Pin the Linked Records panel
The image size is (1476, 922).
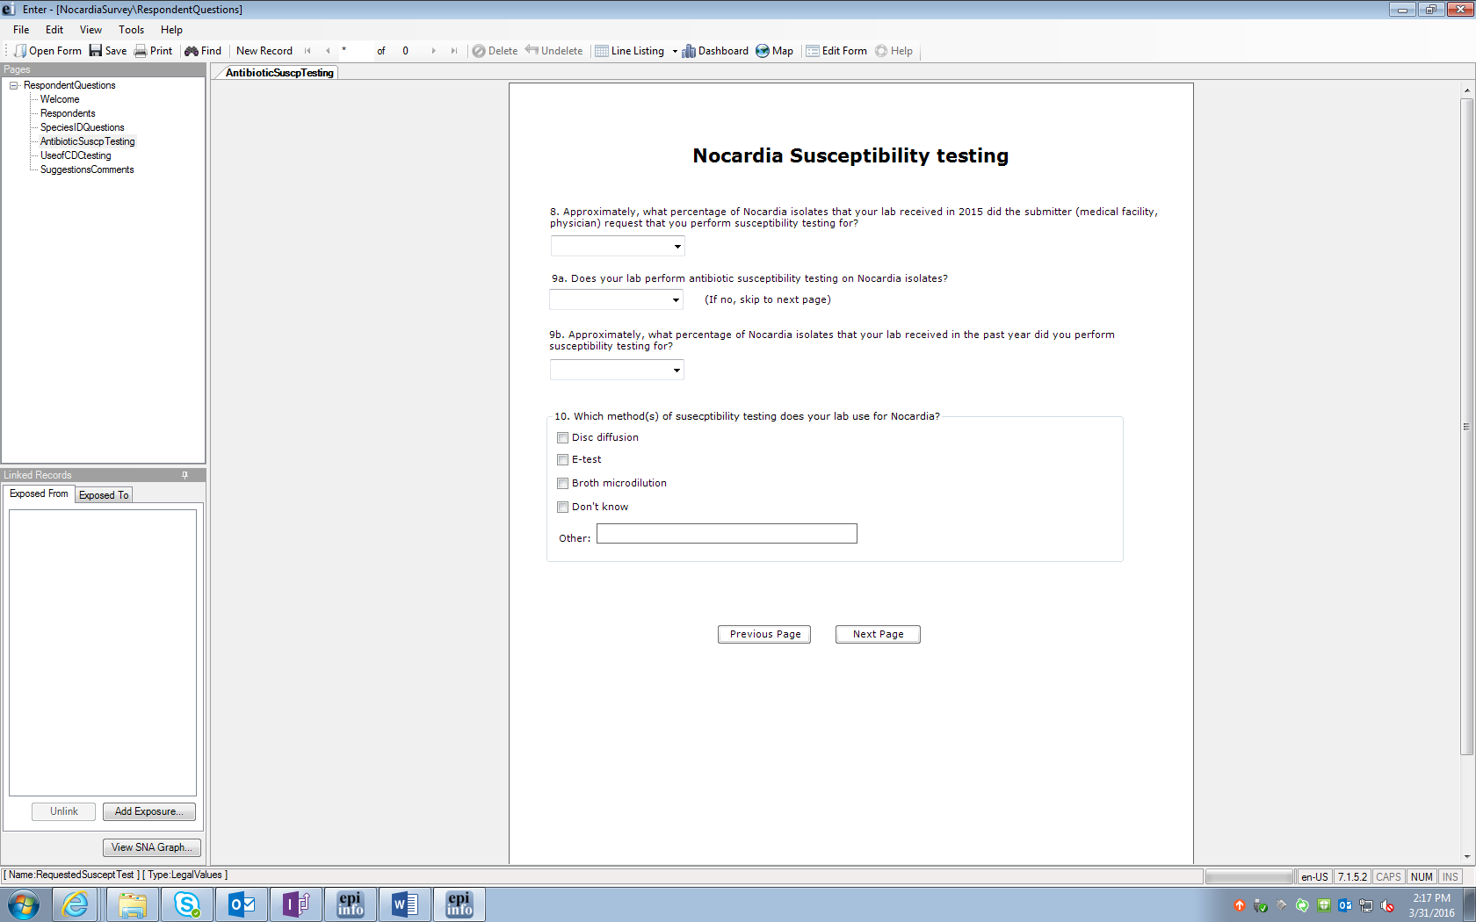tap(184, 475)
